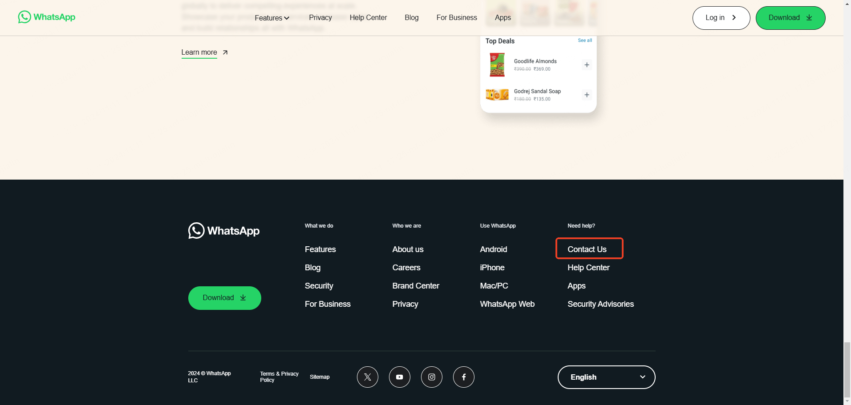Open Privacy footer link
Screen dimensions: 851x405
click(x=405, y=304)
